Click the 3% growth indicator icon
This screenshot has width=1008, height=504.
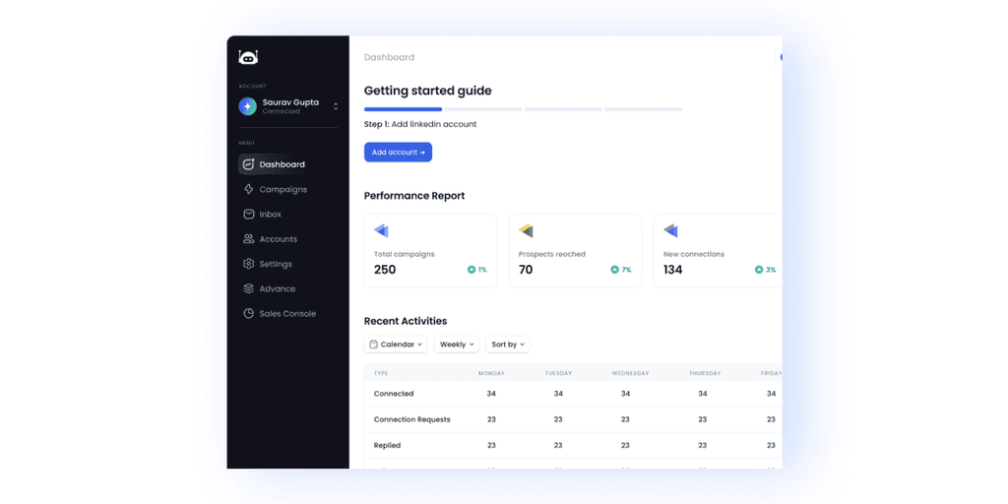pyautogui.click(x=759, y=270)
